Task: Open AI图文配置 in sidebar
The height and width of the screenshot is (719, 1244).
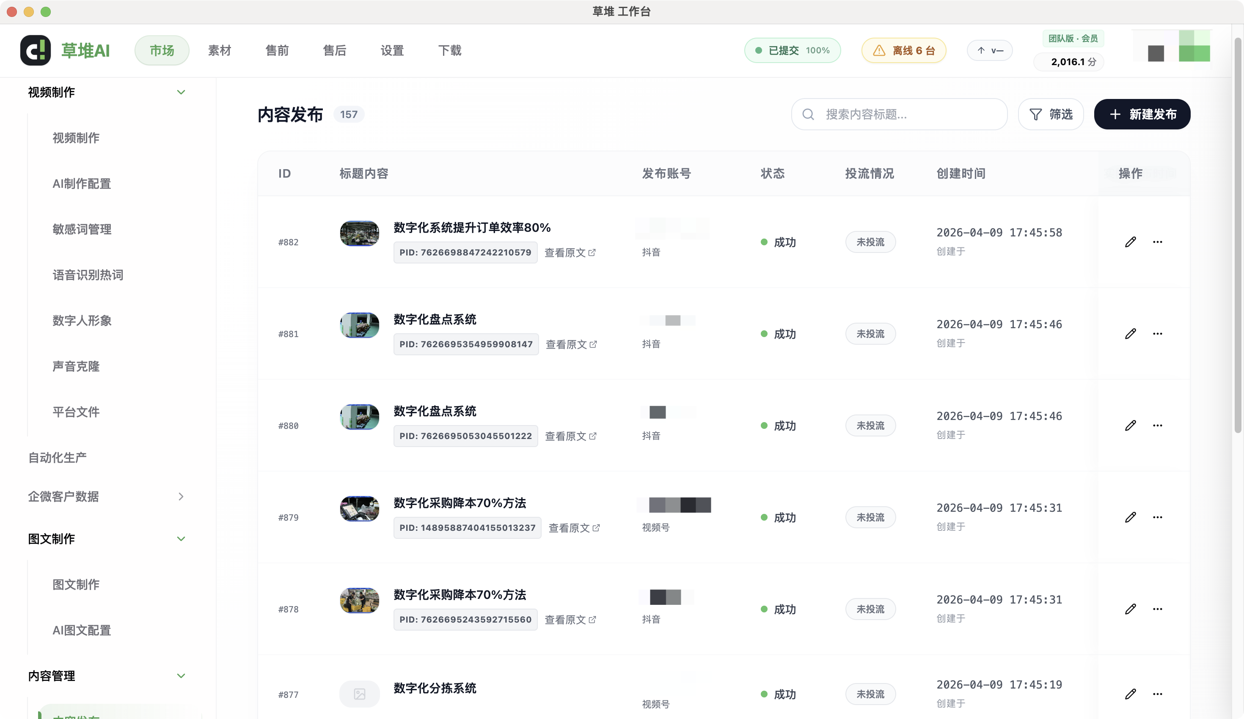Action: pyautogui.click(x=81, y=631)
